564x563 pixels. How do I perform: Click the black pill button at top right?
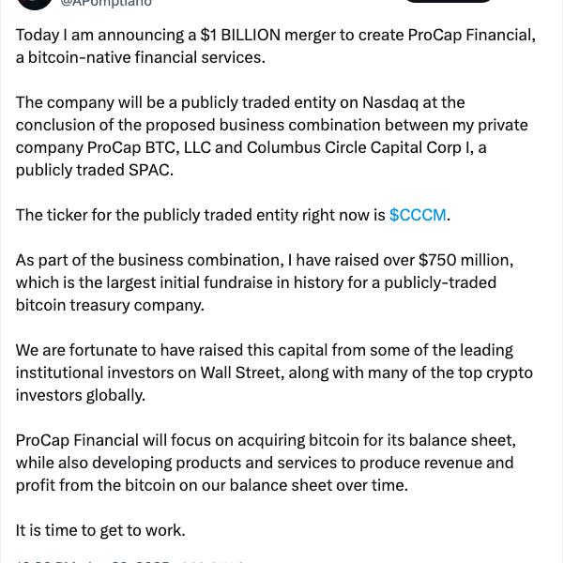[449, 1]
